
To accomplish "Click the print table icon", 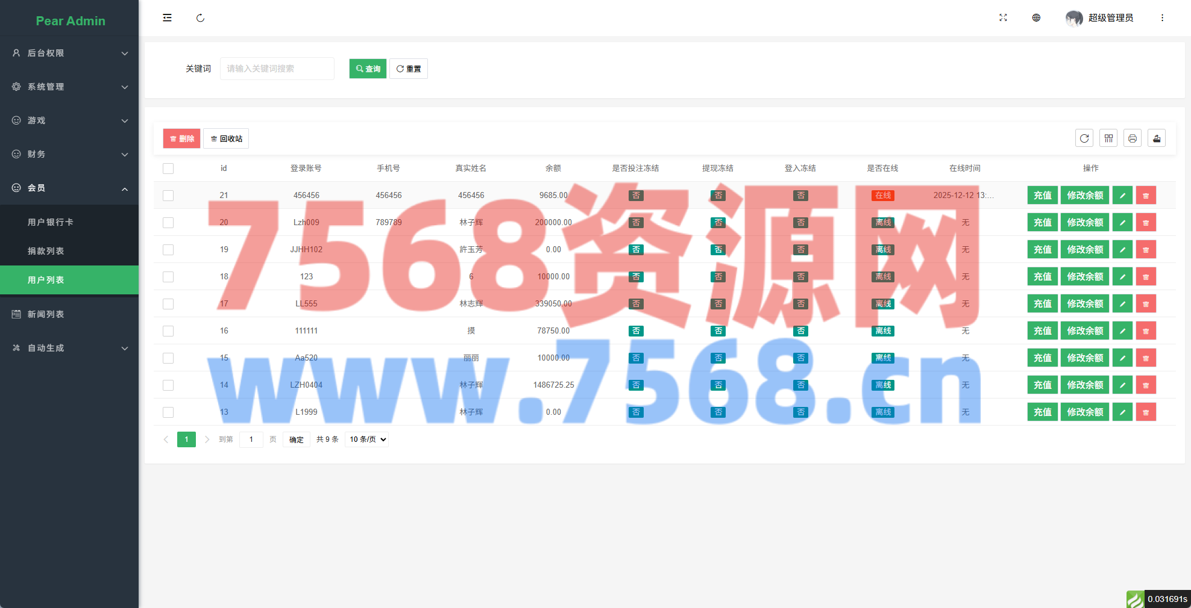I will point(1133,138).
